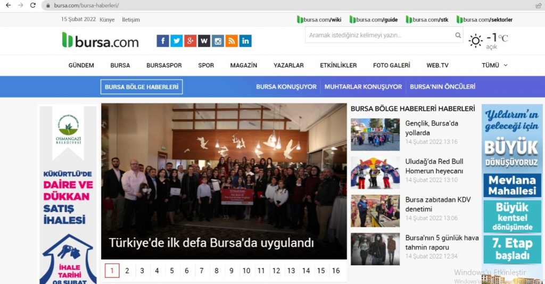The height and width of the screenshot is (284, 545).
Task: Open the bursa.com/sektorler link
Action: tap(484, 20)
